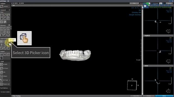Expand the 3D Tools submenu arrow
The width and height of the screenshot is (174, 97).
coord(10,80)
